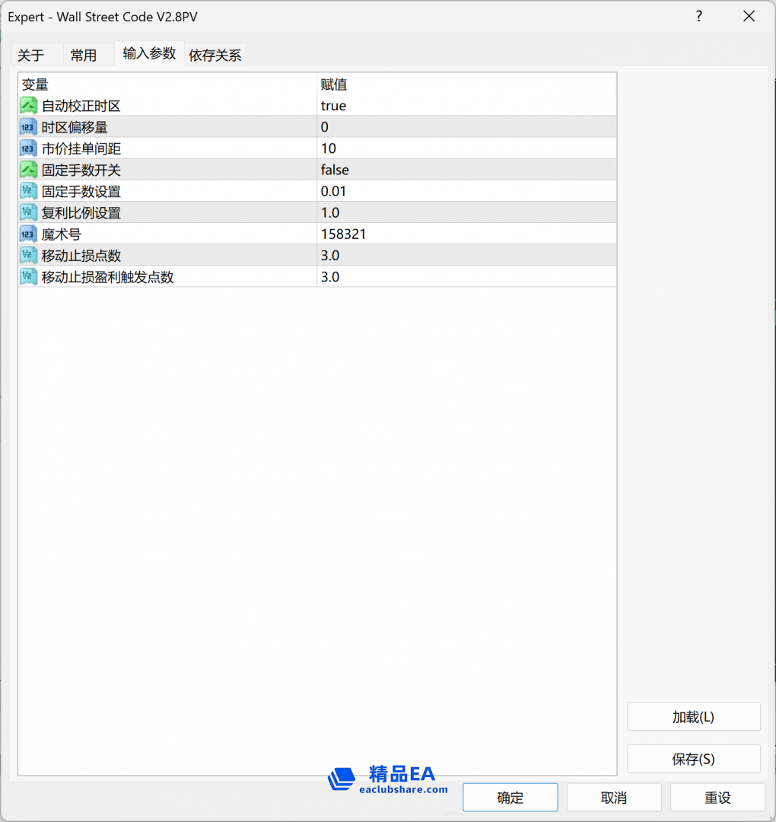The height and width of the screenshot is (822, 776).
Task: Open the 依存关系 tab
Action: pos(215,54)
